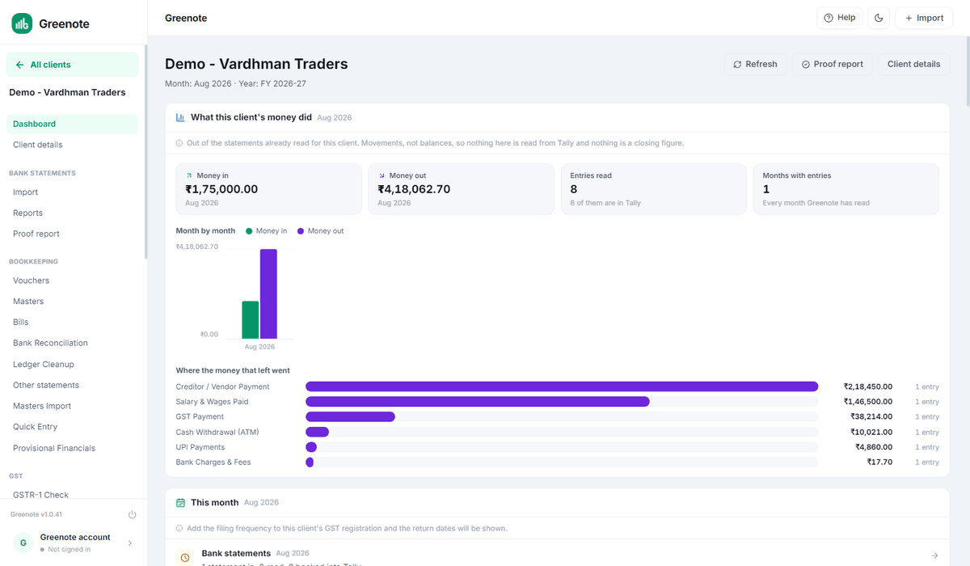The image size is (970, 566).
Task: Open Proof report in the sidebar
Action: click(x=73, y=234)
